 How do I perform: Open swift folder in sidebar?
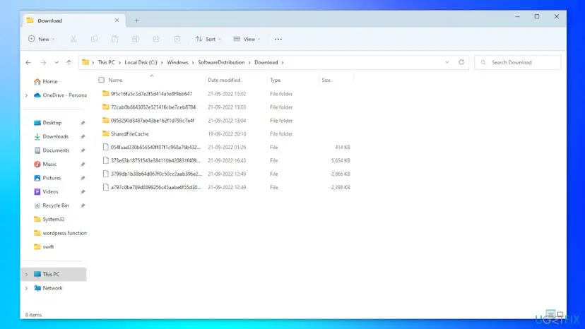point(44,247)
